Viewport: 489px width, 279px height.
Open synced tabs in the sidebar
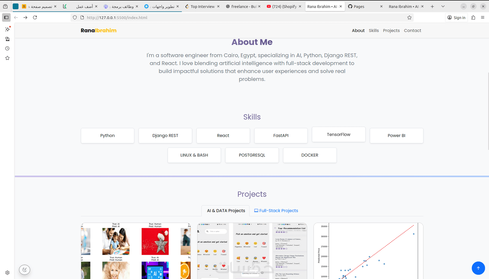(7, 39)
